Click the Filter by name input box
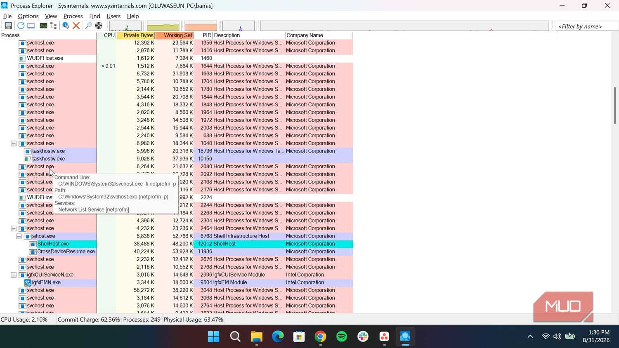The width and height of the screenshot is (619, 348). [x=586, y=26]
